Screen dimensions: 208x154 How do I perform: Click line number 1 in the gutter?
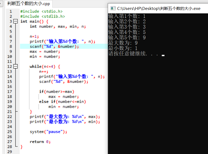(x=11, y=11)
